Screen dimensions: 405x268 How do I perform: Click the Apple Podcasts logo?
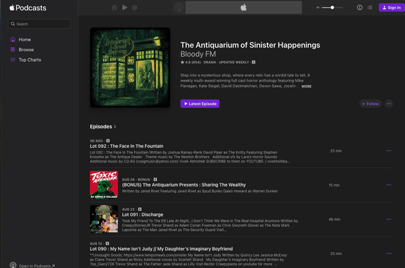click(x=28, y=8)
